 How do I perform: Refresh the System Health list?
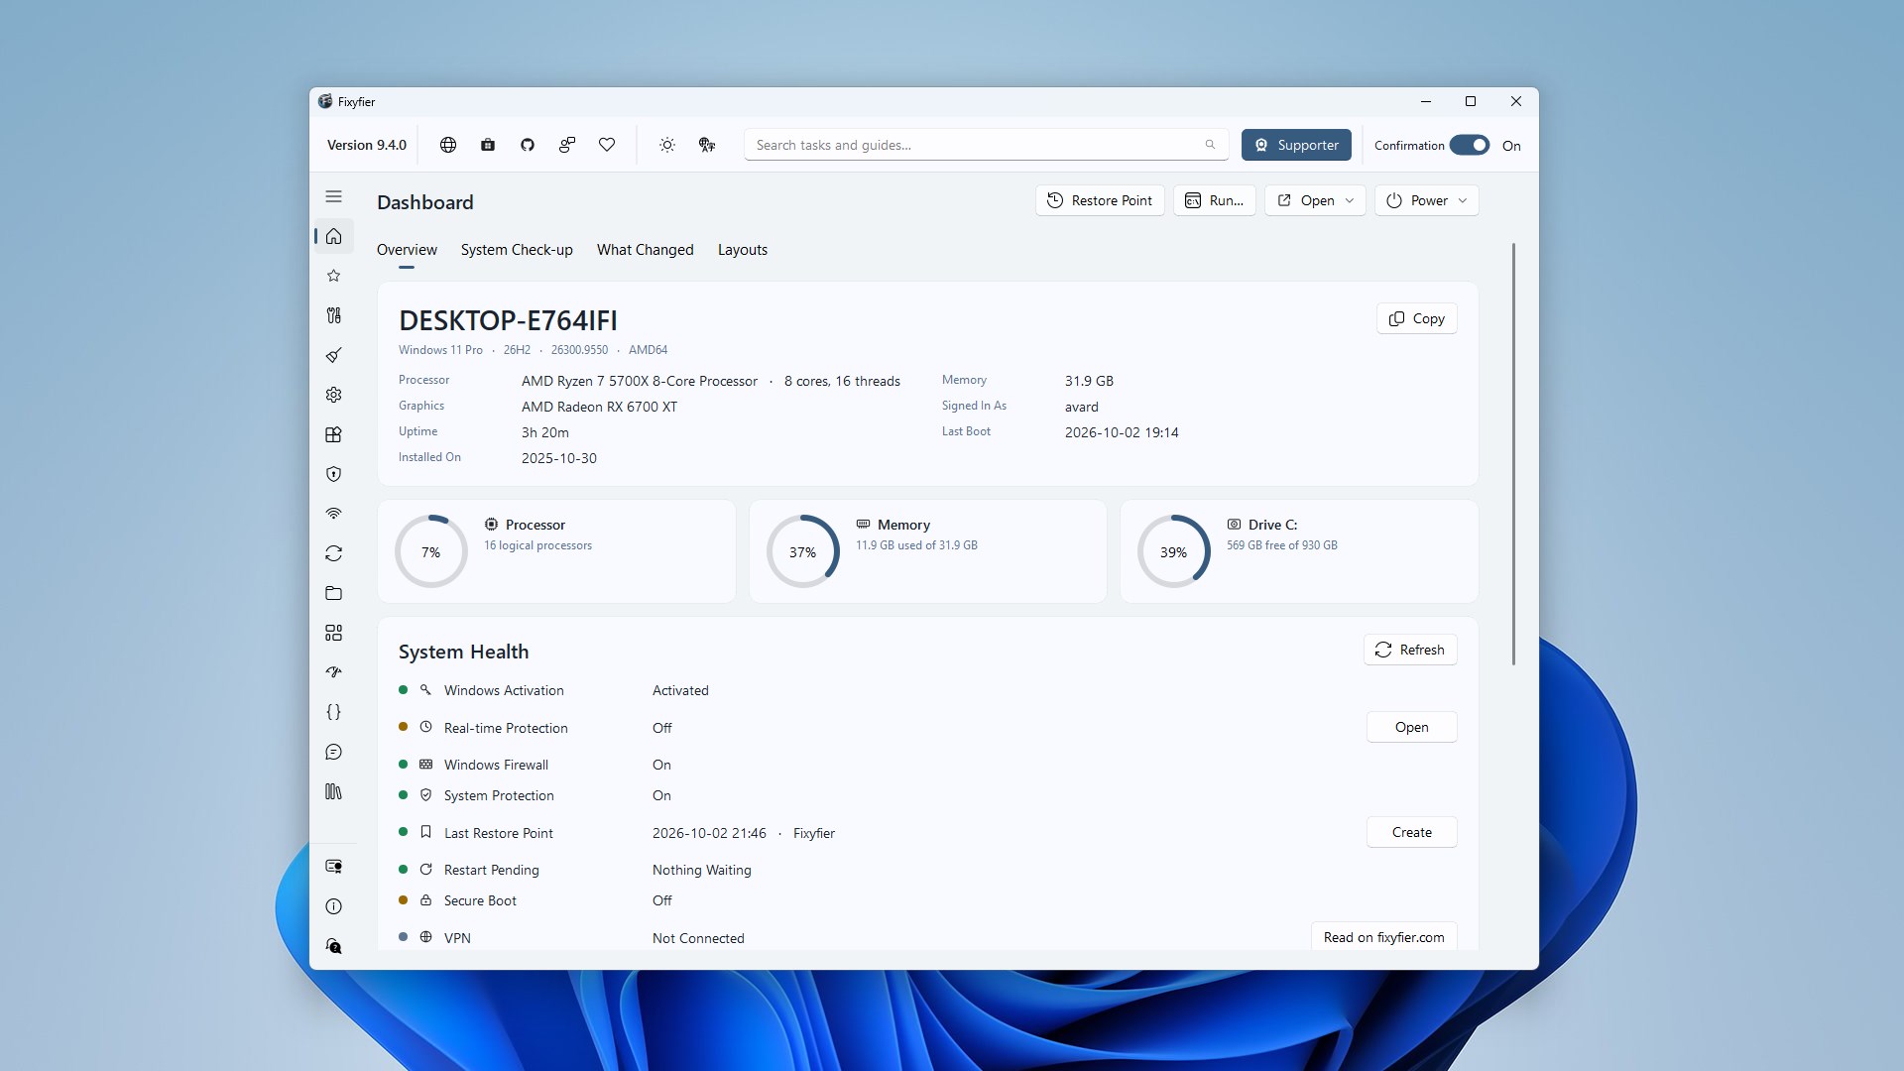point(1410,650)
